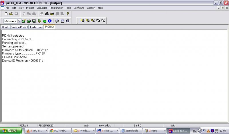Viewport: 229px width, 134px height.
Task: Click the Paste clipboard icon
Action: 34,14
